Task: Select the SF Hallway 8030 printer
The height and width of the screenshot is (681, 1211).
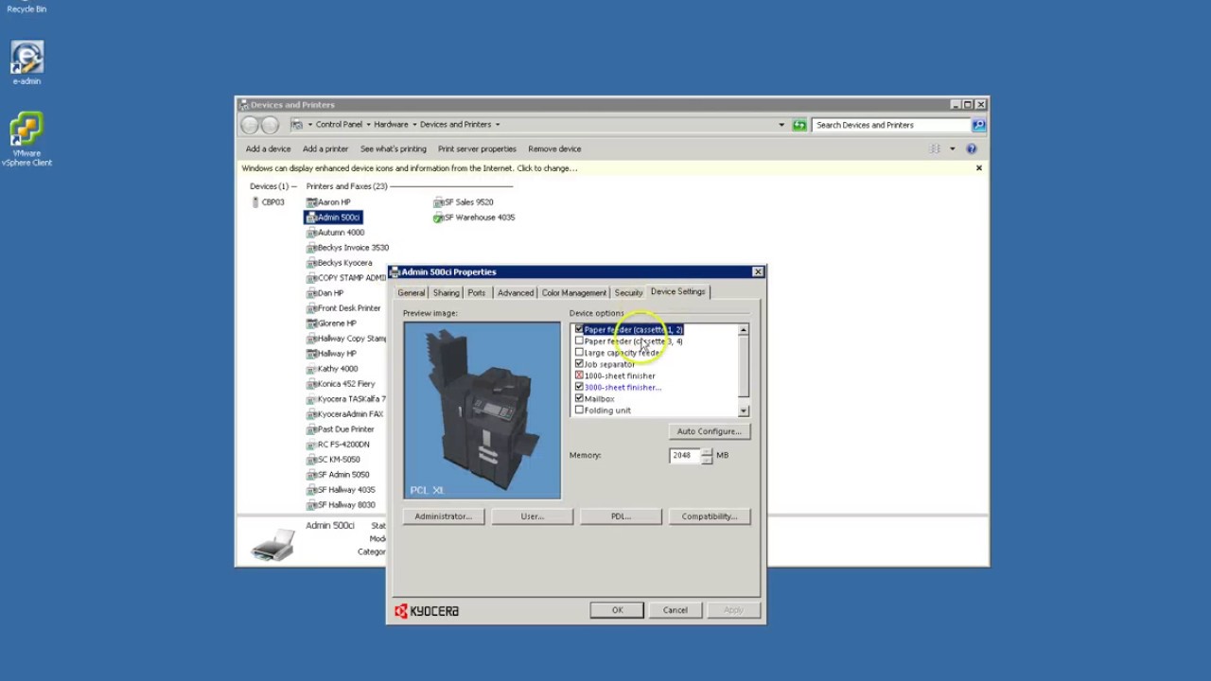Action: pyautogui.click(x=341, y=505)
